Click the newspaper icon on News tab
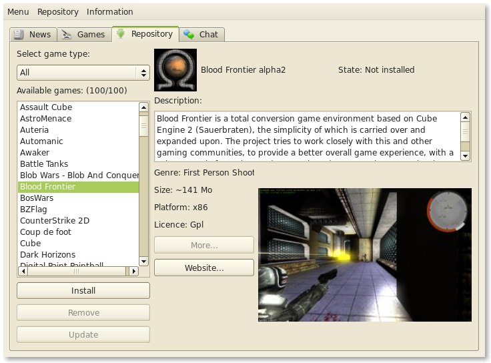Screen dimensions: 491x363 point(19,34)
